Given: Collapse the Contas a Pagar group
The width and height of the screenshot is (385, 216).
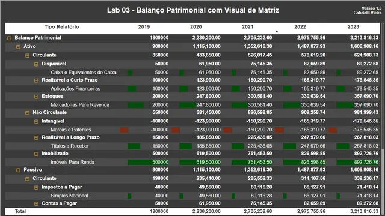Looking at the screenshot, I should tap(36, 204).
